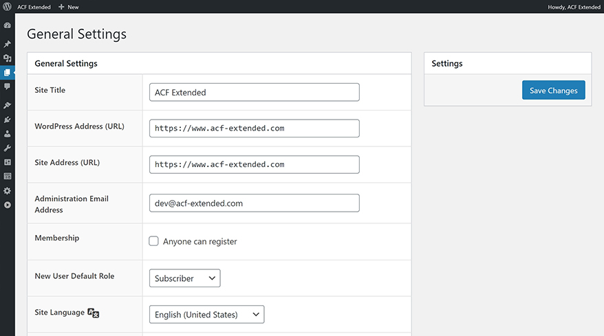604x336 pixels.
Task: Open the Dashboard from the sidebar
Action: click(7, 25)
